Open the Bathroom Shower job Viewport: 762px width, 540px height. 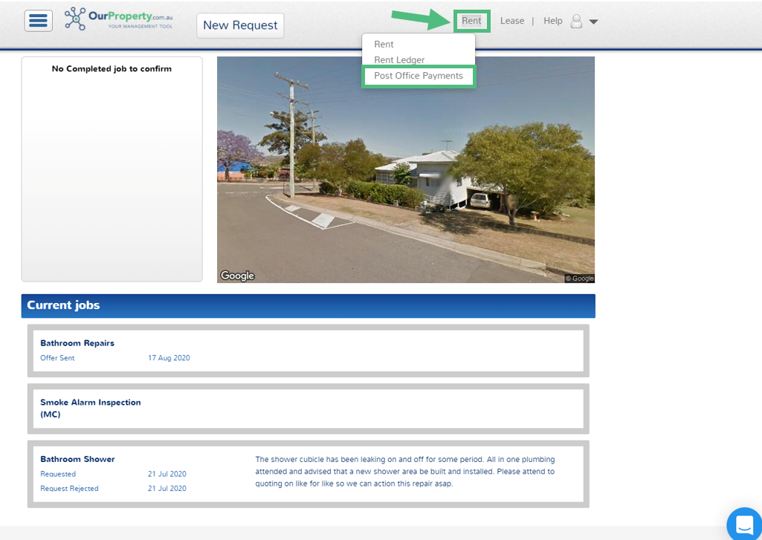pos(308,474)
